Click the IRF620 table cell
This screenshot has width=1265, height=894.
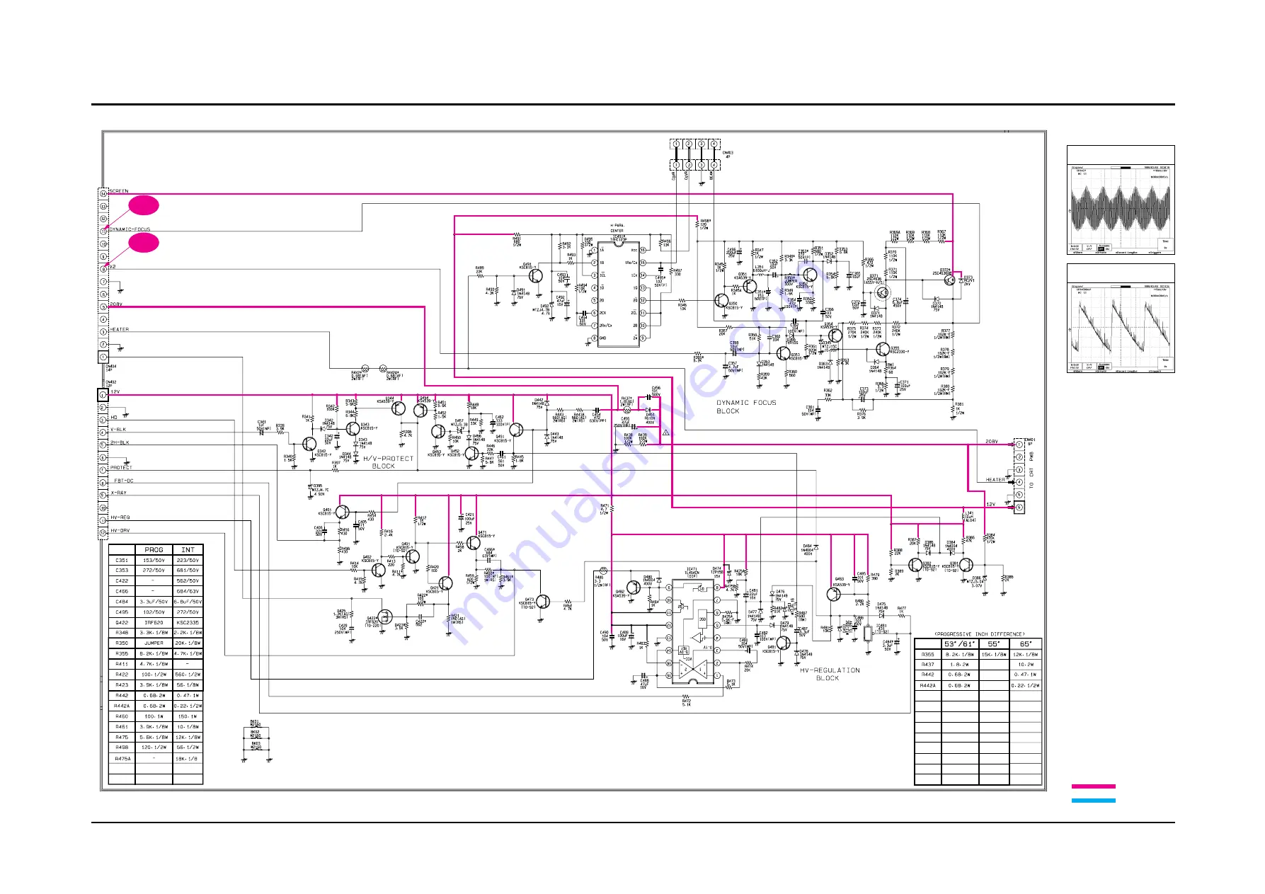point(154,622)
